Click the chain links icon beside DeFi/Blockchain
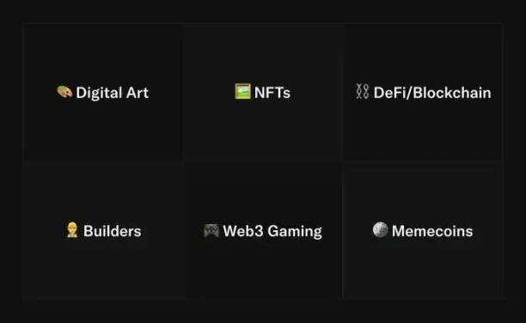This screenshot has width=526, height=323. pyautogui.click(x=363, y=92)
